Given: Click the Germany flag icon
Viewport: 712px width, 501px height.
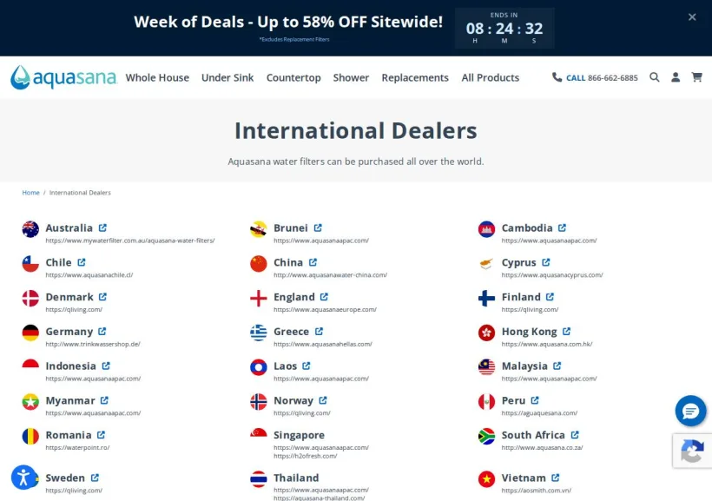Looking at the screenshot, I should [30, 333].
